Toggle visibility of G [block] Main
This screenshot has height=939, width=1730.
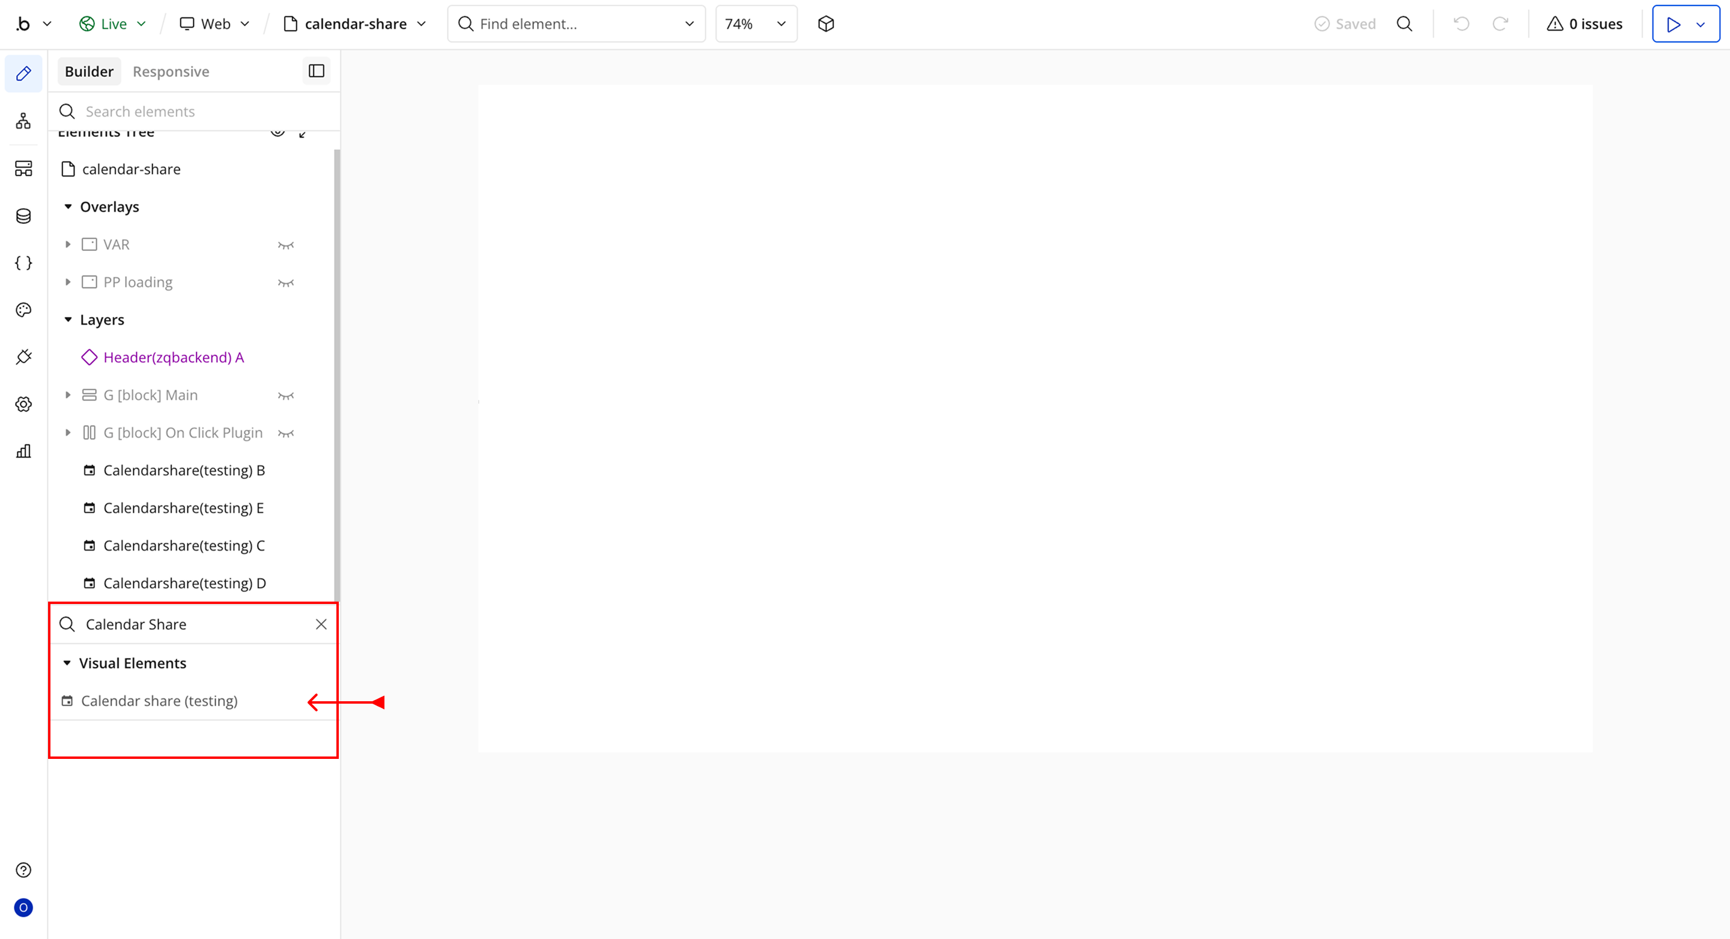(286, 395)
